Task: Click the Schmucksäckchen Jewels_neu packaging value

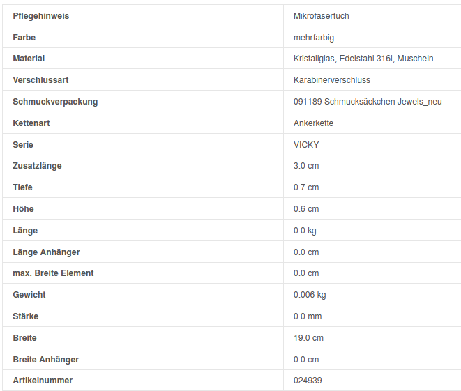Action: (x=368, y=102)
